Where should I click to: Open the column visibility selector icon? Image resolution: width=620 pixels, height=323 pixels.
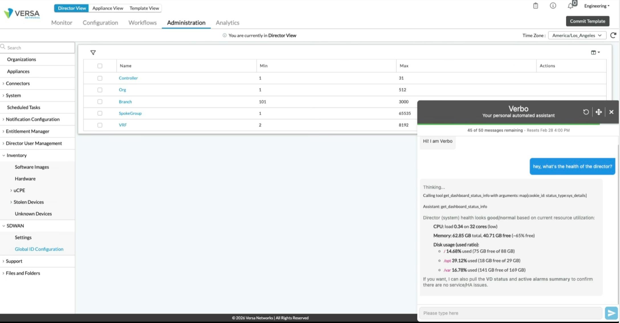point(594,52)
